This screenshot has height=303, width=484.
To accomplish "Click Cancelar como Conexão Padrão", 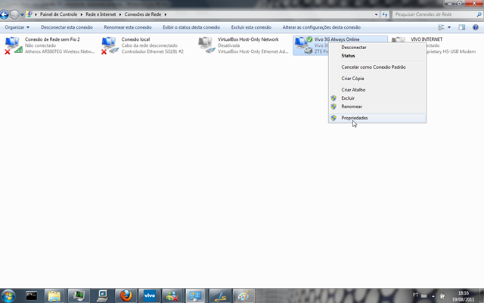I will (373, 67).
